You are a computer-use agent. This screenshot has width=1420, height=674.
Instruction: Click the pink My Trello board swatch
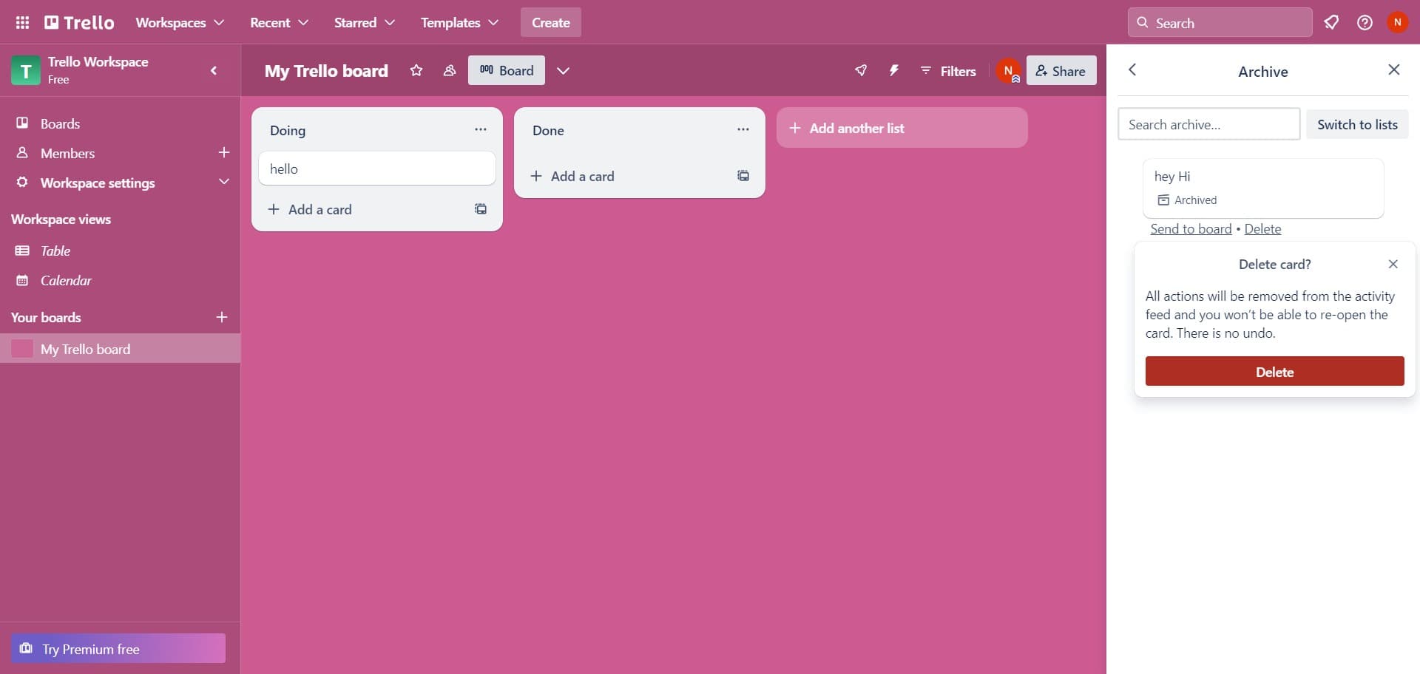pos(22,349)
